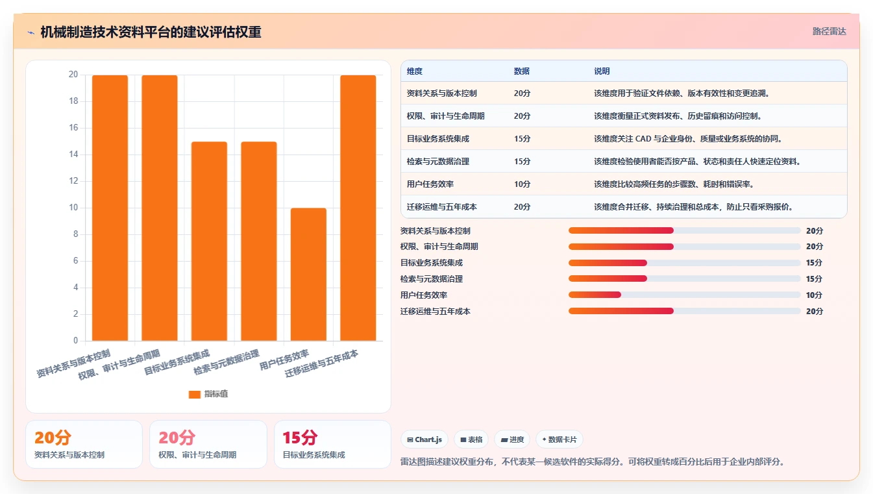Click the y-axis value 20 on the chart
Screen dimensions: 873x494
(73, 75)
